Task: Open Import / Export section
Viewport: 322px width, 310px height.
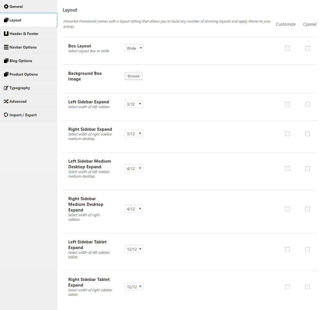Action: (x=28, y=115)
